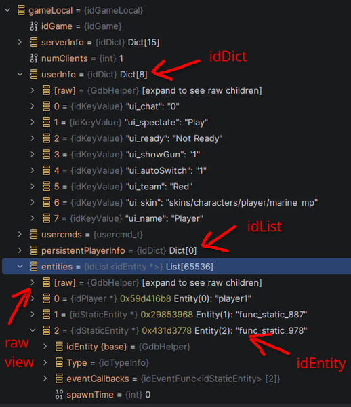
Task: Click the struct icon beside Type
Action: 59,362
